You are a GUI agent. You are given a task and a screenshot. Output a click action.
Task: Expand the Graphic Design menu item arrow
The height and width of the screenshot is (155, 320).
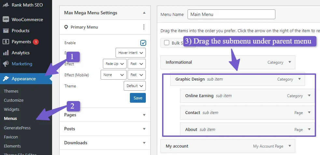coord(299,79)
